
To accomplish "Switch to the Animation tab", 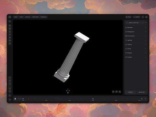I will (142, 92).
